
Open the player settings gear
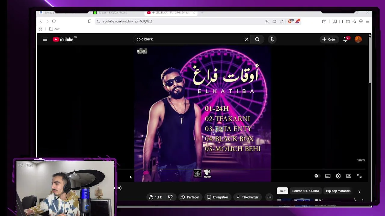click(338, 176)
